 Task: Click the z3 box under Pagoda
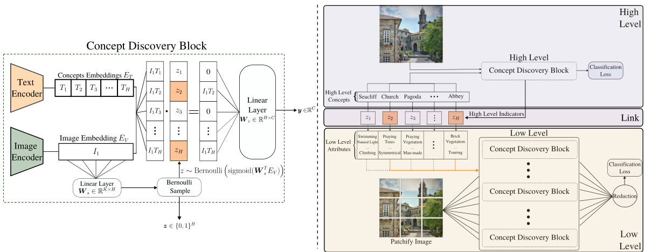[412, 117]
